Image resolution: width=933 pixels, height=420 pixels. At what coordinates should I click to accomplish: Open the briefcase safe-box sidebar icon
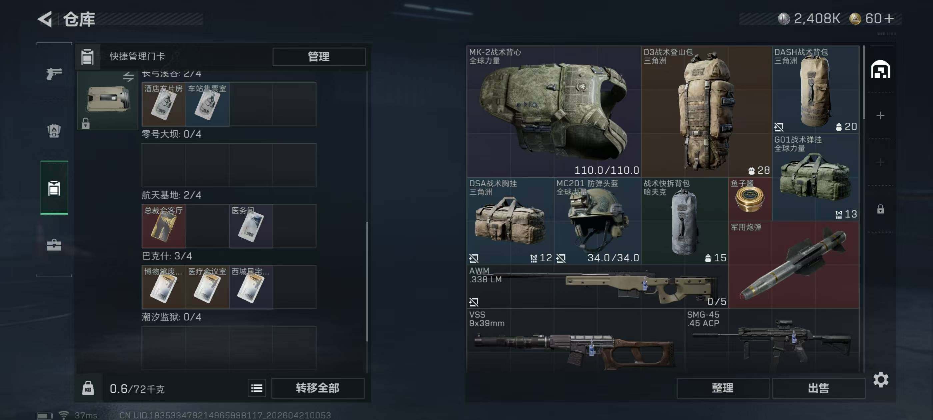(x=54, y=245)
